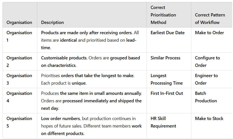Click the Organisation 2 row label
Screen dimensions: 233x139
[x=19, y=62]
